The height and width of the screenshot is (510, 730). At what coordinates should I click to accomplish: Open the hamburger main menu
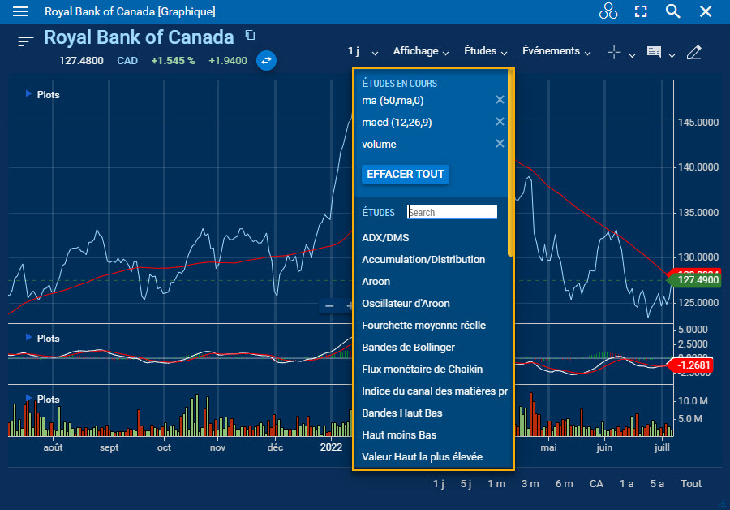pos(21,11)
